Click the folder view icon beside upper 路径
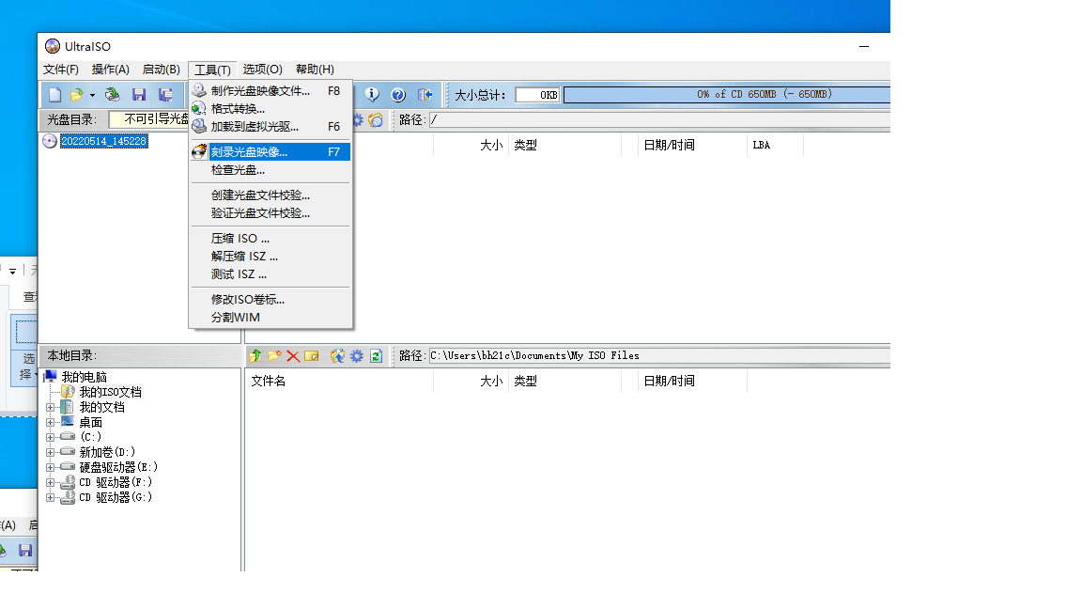The image size is (1082, 609). coord(376,120)
